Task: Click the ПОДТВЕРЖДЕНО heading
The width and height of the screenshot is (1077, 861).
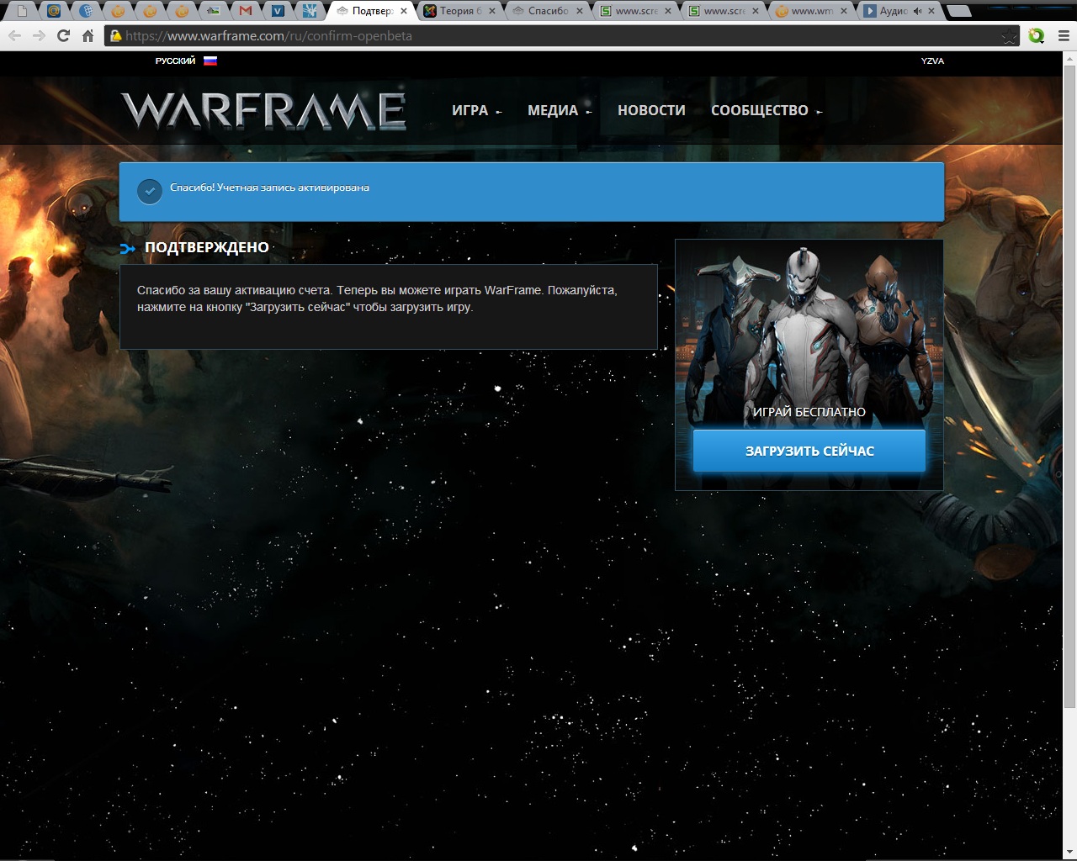Action: point(207,247)
